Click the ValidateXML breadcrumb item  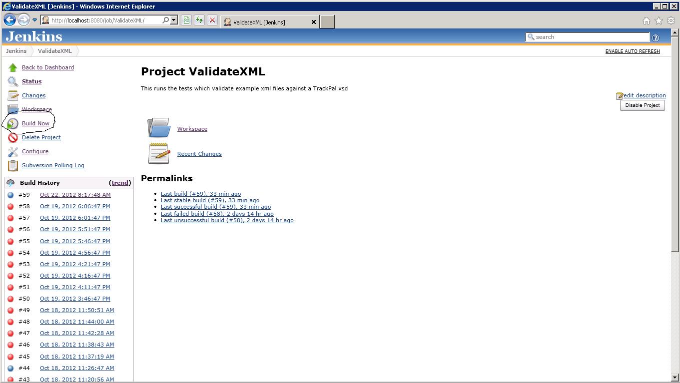click(55, 51)
